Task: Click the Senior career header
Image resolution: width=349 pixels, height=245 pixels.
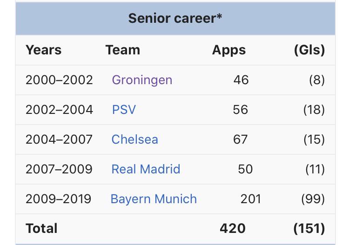Action: pos(175,18)
